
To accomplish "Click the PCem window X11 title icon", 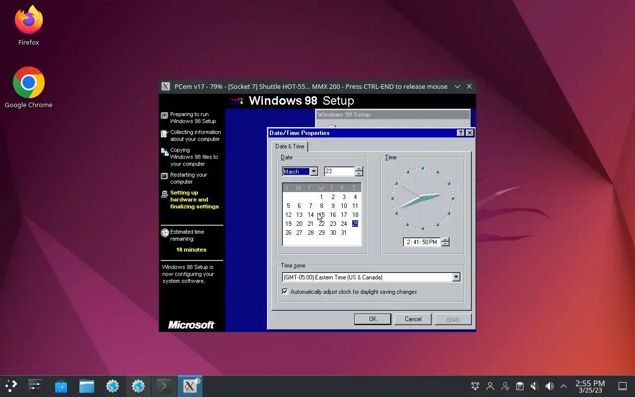I will click(x=166, y=86).
